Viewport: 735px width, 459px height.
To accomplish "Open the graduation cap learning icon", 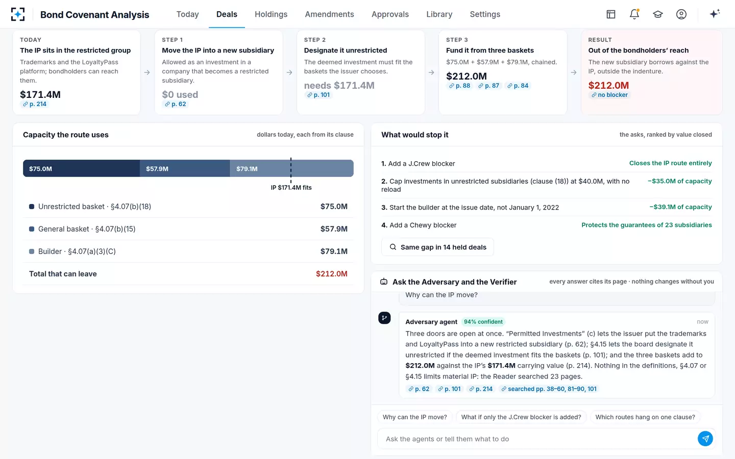I will 658,14.
